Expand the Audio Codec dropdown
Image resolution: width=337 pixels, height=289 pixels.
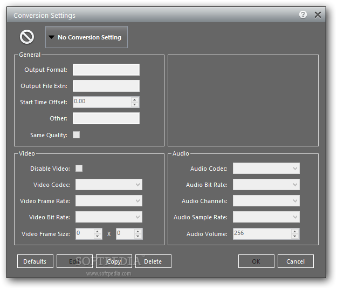click(266, 168)
